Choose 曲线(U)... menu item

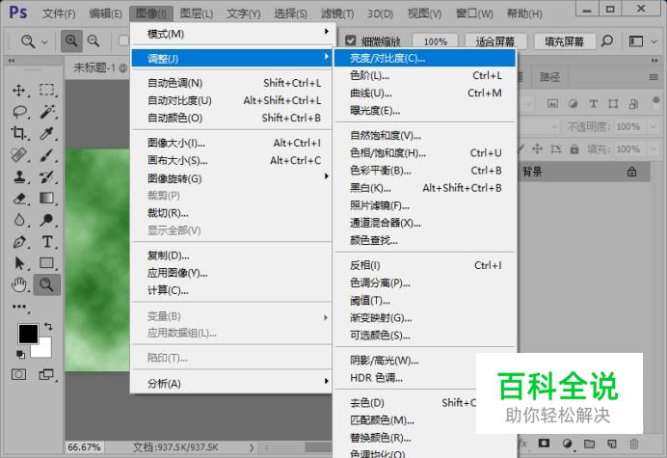coord(425,93)
